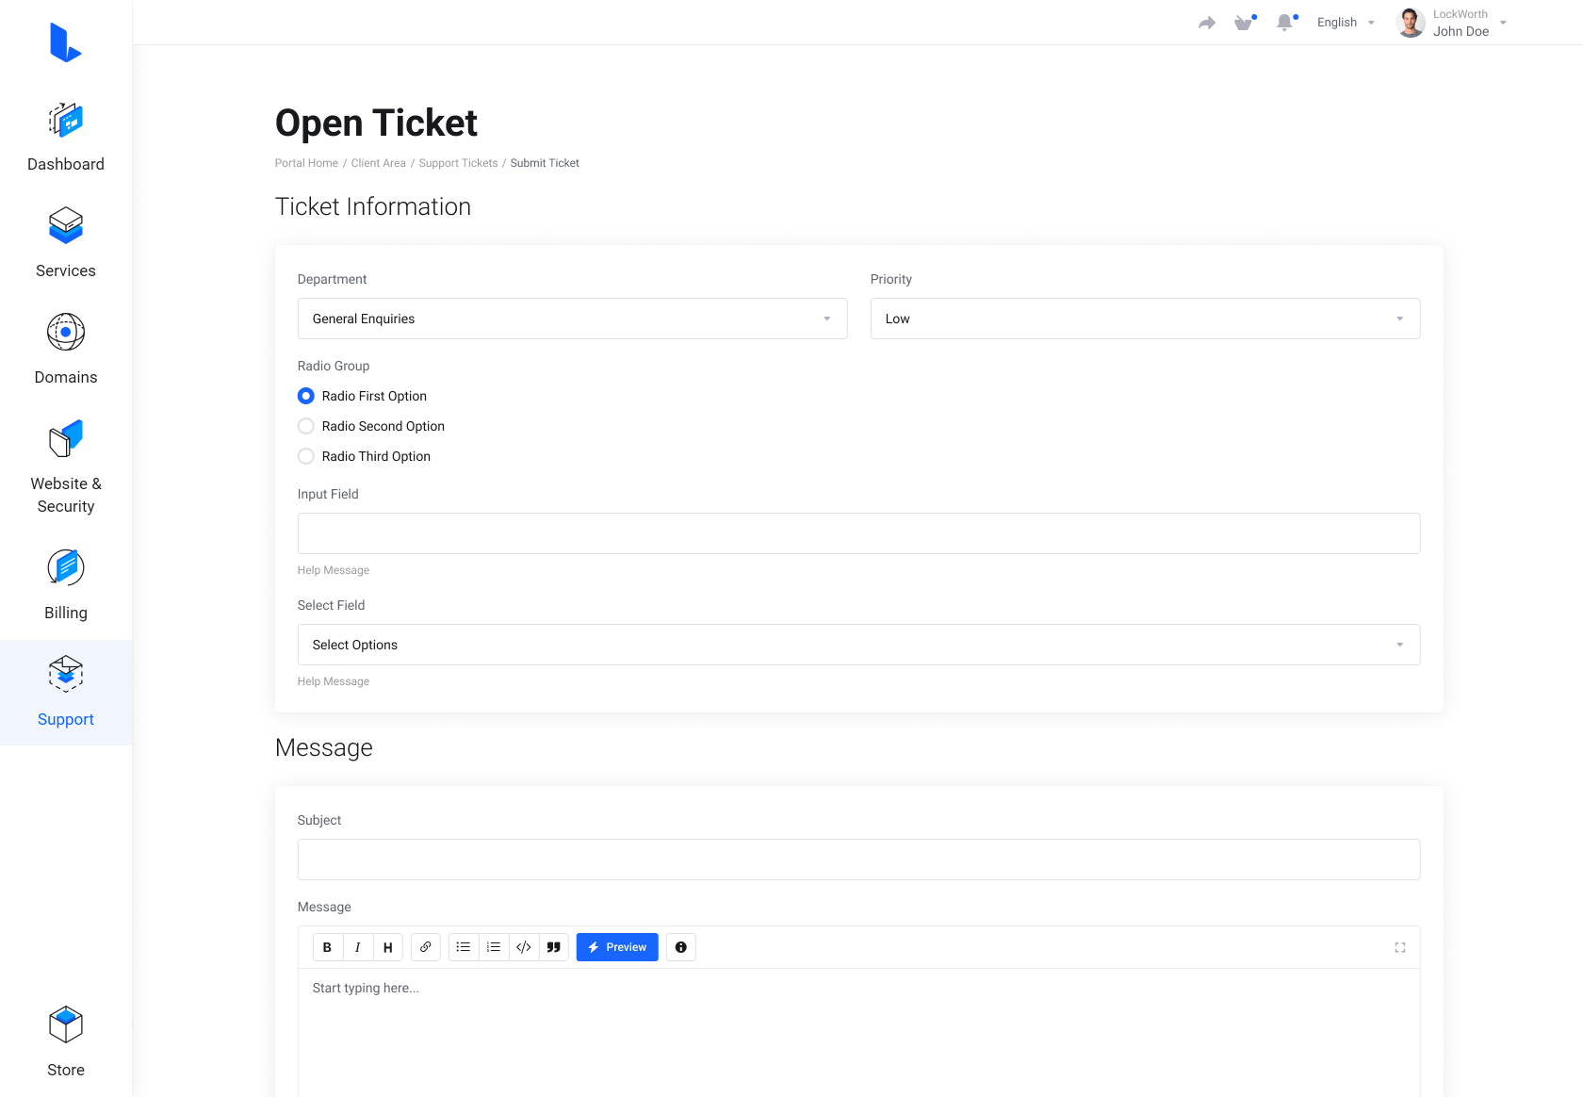Open English language selector
1583x1097 pixels.
[x=1346, y=23]
